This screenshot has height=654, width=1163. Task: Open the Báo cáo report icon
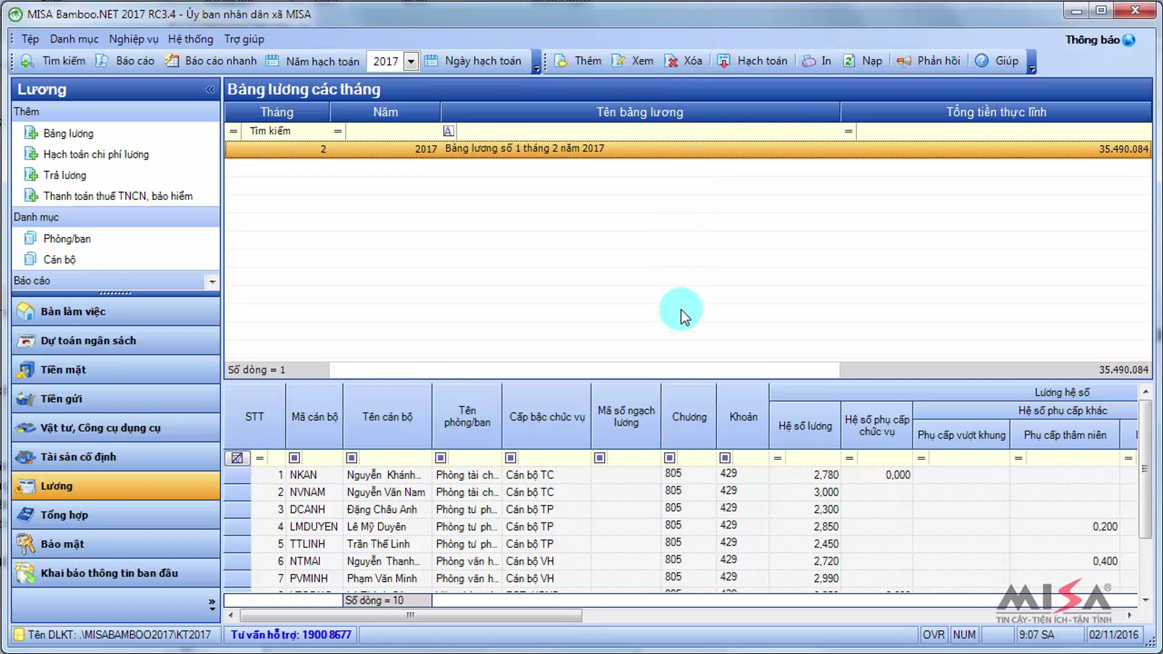tap(102, 61)
